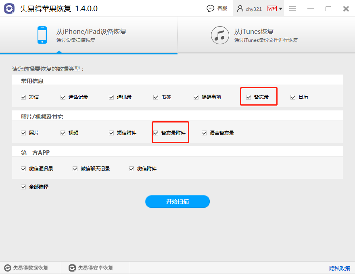Click the red VIP badge
The width and height of the screenshot is (355, 274).
coord(271,8)
